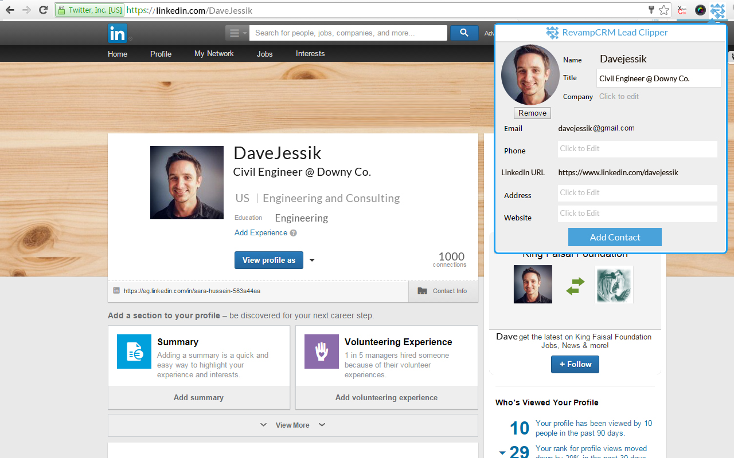Click the green exchange arrows icon
The height and width of the screenshot is (458, 734).
coord(575,286)
